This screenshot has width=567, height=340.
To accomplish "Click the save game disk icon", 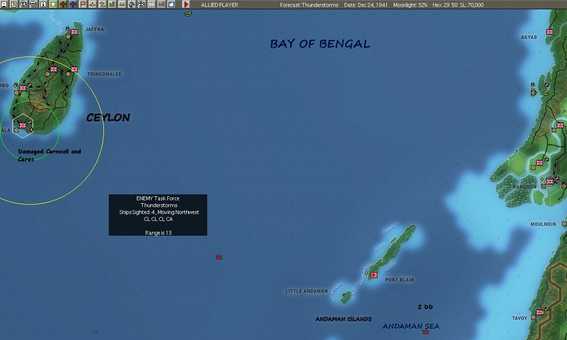I will tap(3, 4).
